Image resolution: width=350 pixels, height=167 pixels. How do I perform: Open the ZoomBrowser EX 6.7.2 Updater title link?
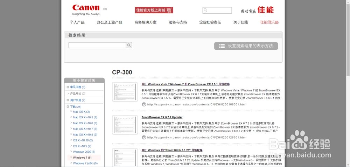pyautogui.click(x=162, y=117)
